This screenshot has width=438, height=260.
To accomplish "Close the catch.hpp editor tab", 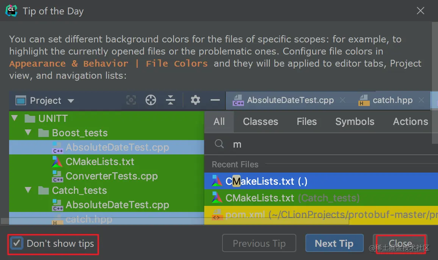I will click(422, 100).
